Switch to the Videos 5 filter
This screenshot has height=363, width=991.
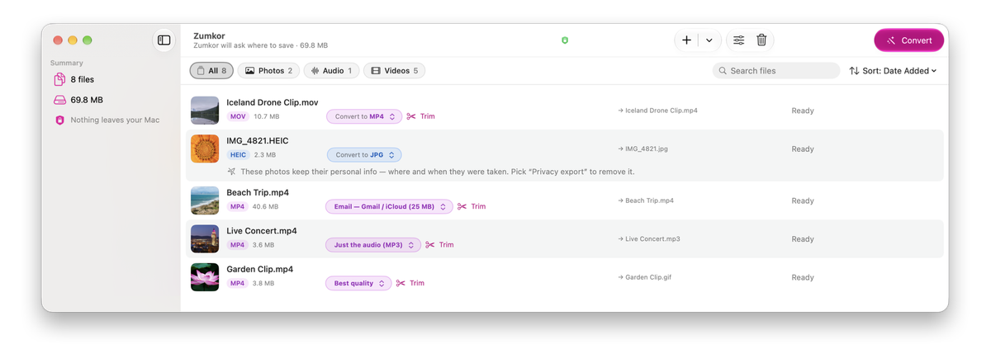395,71
